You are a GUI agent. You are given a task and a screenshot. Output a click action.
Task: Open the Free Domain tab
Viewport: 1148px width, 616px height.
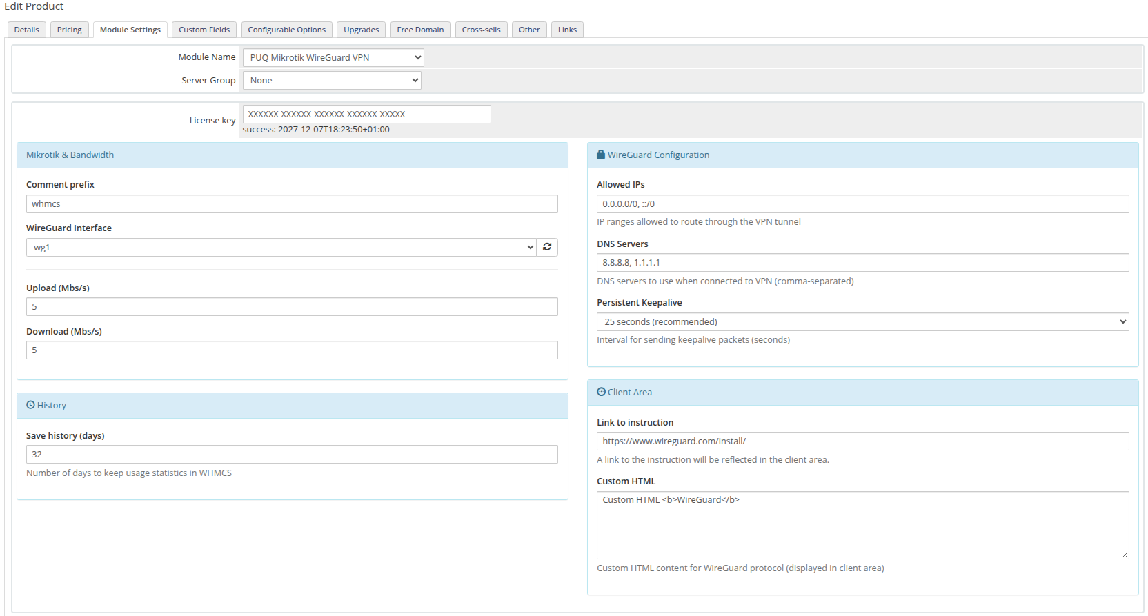click(x=420, y=30)
